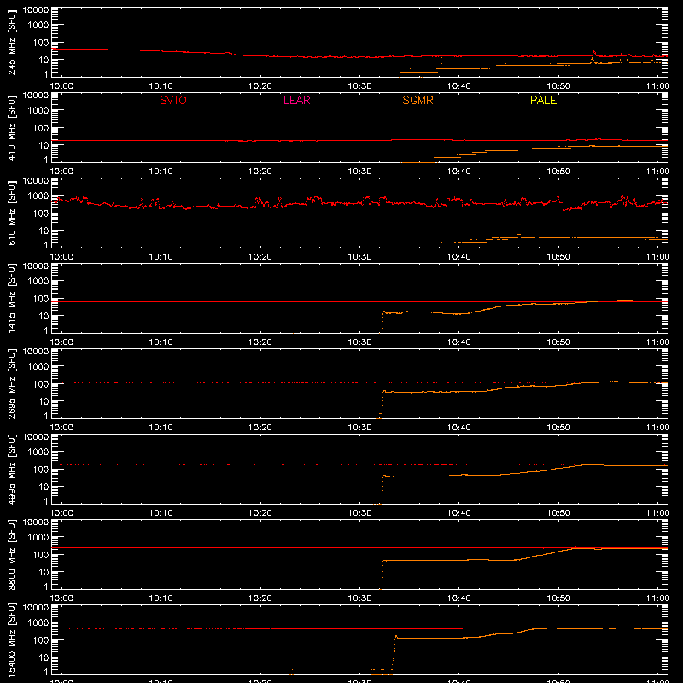Select the 245 MHz [SFU] axis title

(11, 42)
